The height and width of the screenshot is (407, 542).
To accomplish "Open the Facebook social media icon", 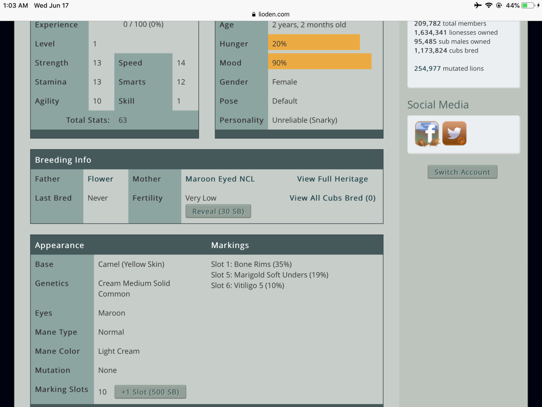I will (x=427, y=134).
